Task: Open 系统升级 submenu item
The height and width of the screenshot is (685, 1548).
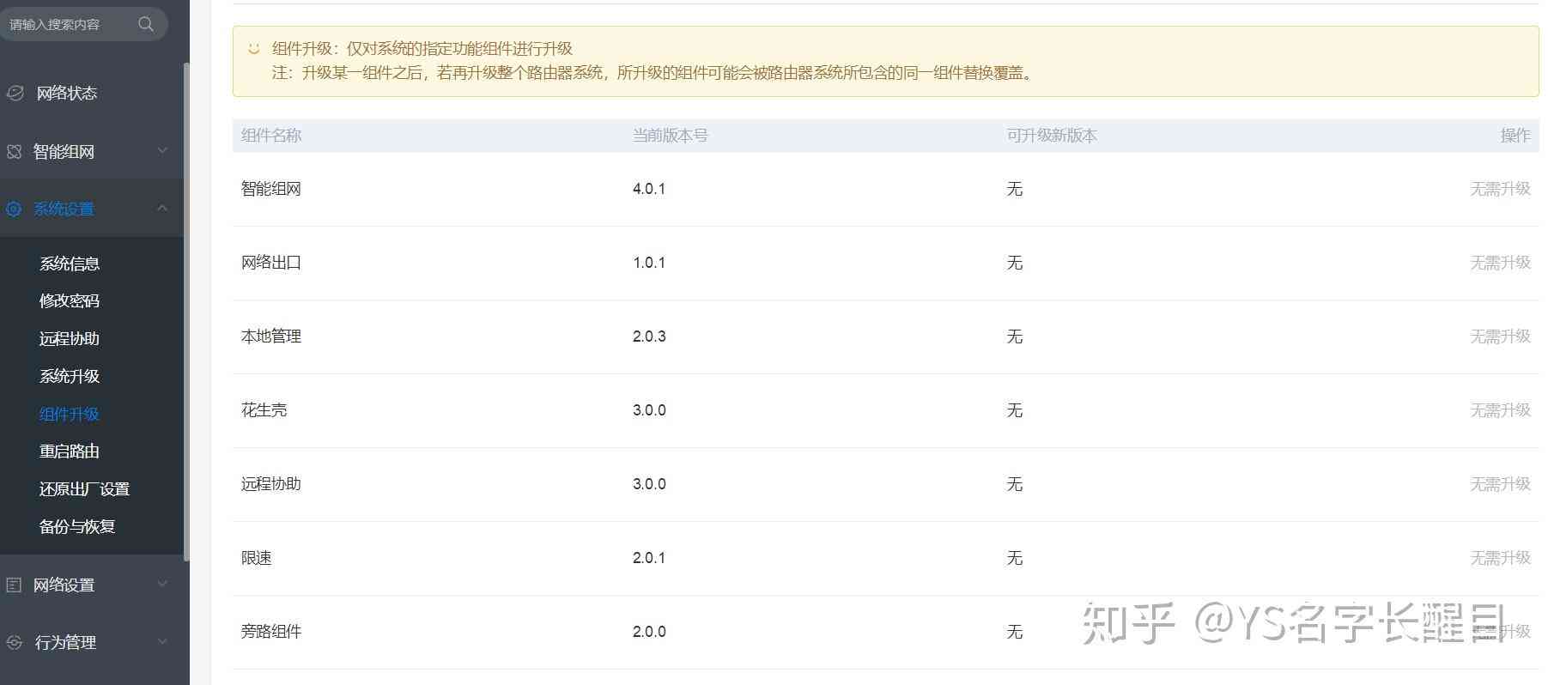Action: coord(70,376)
